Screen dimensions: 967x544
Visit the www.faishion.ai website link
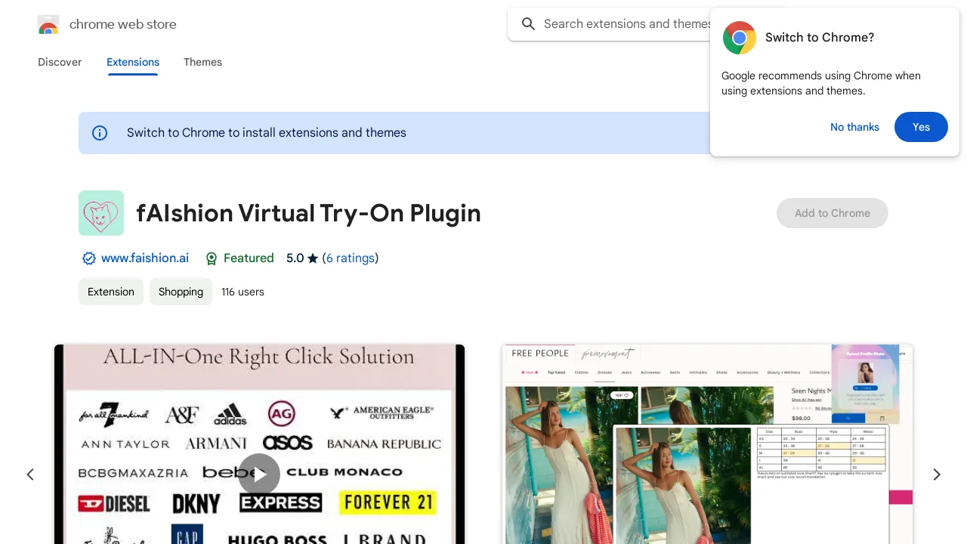pyautogui.click(x=144, y=258)
